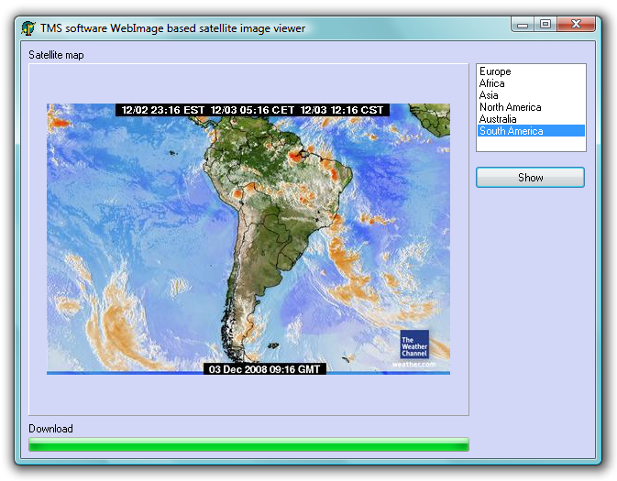Click The Weather Channel logo on the map

pos(413,344)
